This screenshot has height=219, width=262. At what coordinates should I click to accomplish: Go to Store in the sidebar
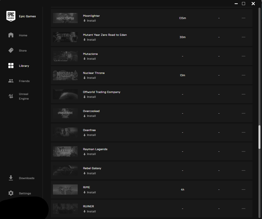point(23,51)
